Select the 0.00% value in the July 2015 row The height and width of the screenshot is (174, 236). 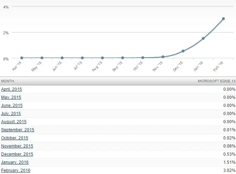pyautogui.click(x=229, y=114)
